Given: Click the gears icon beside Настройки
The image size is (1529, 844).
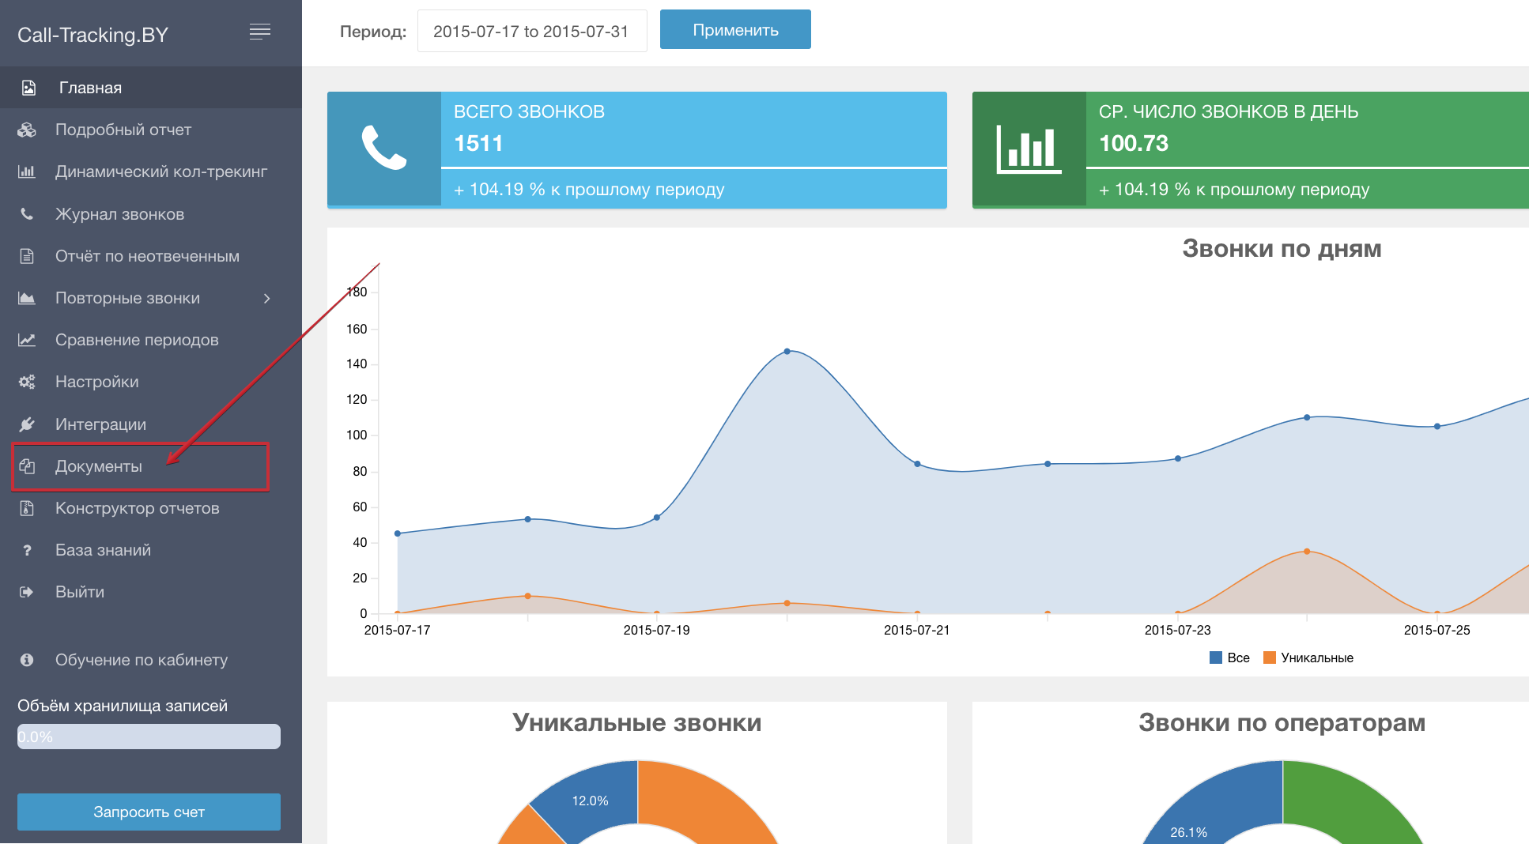Looking at the screenshot, I should tap(27, 382).
